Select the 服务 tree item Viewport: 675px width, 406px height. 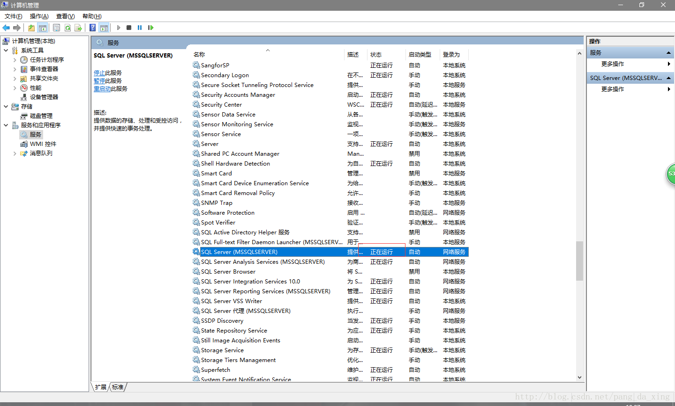pyautogui.click(x=36, y=135)
